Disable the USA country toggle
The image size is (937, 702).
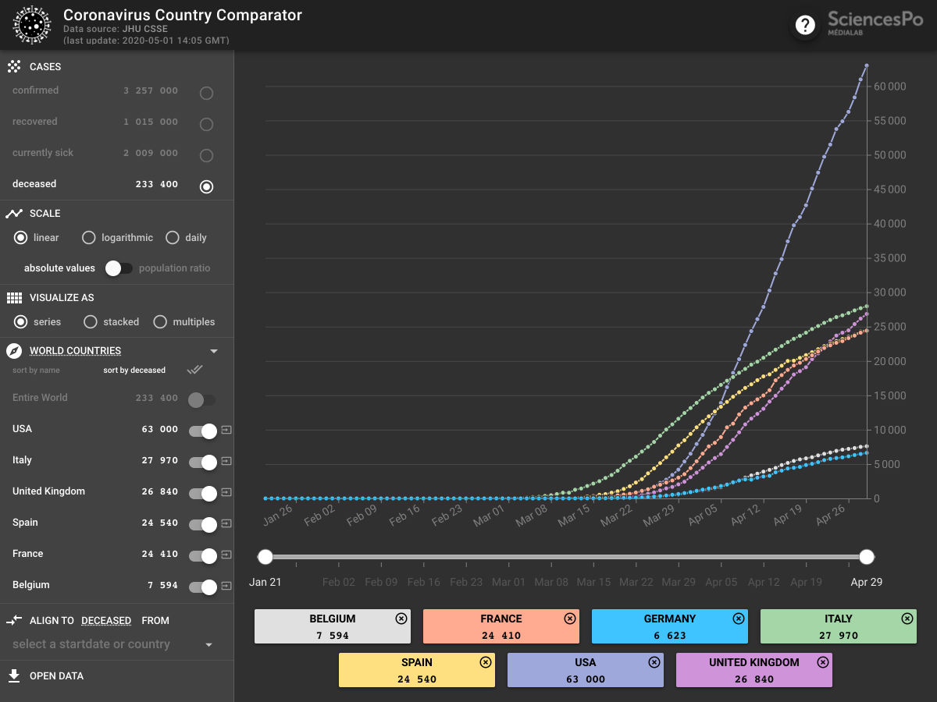click(203, 431)
